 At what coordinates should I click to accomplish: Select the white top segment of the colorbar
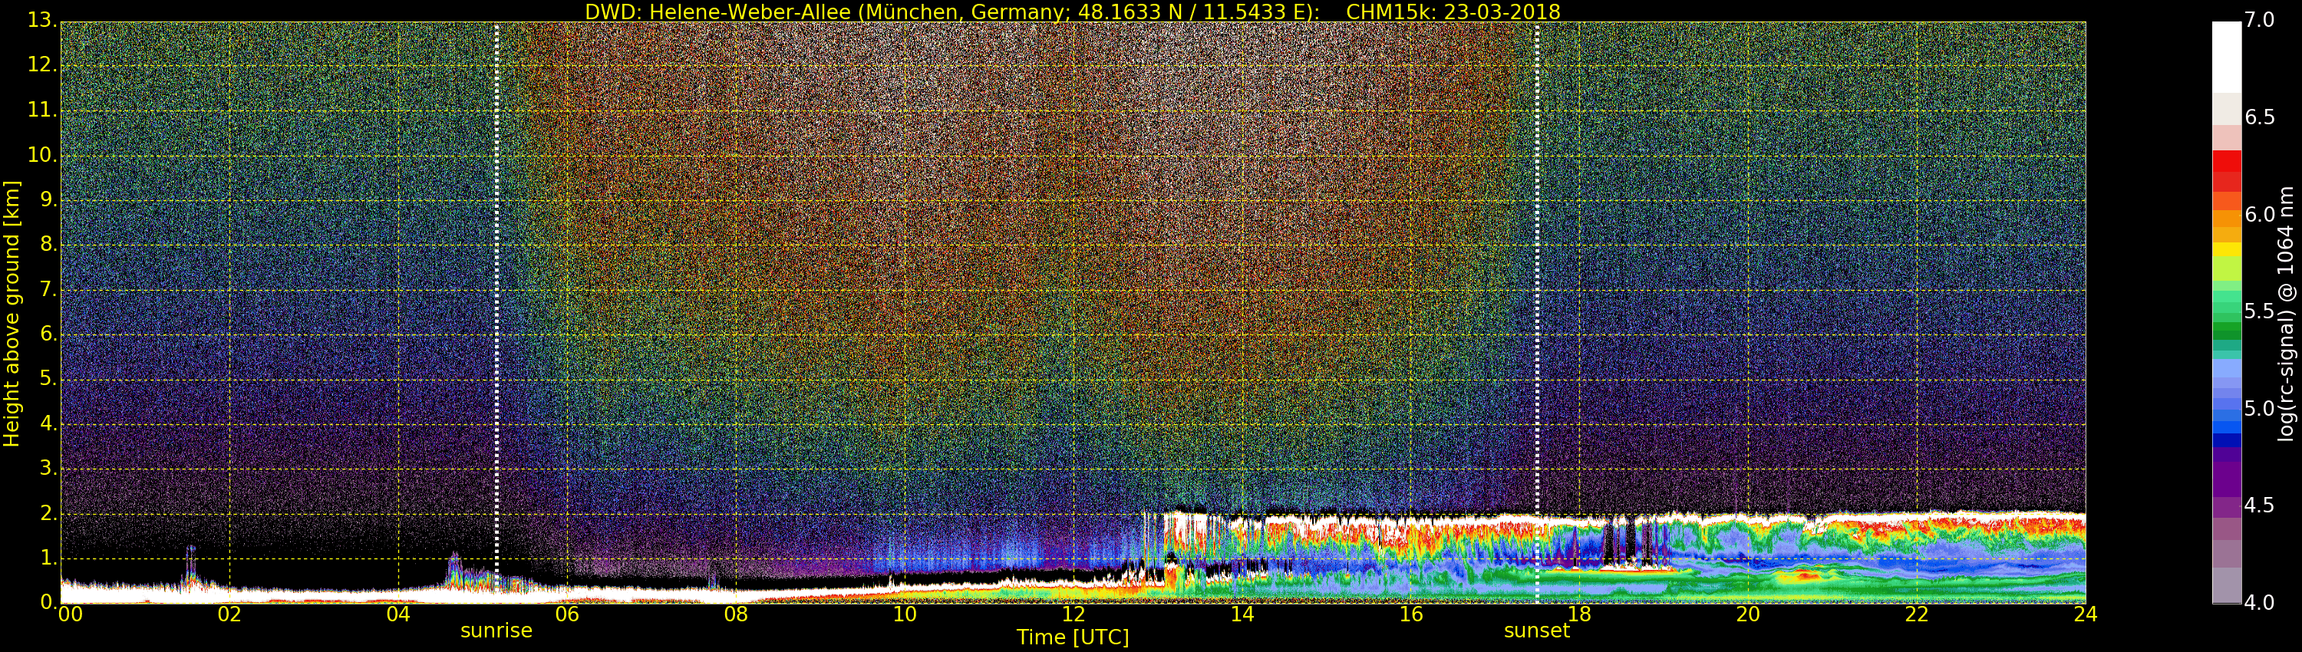tap(2226, 55)
